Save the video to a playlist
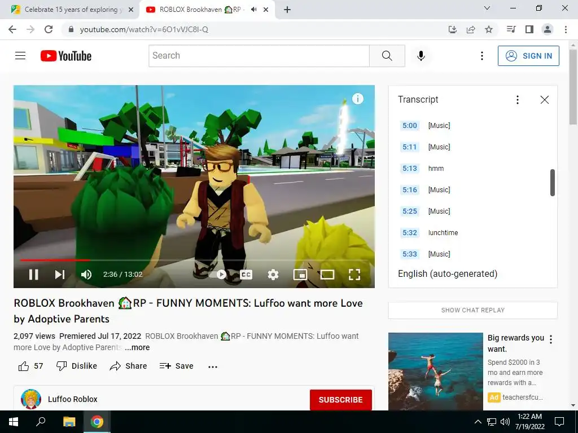The width and height of the screenshot is (578, 433). (x=176, y=366)
